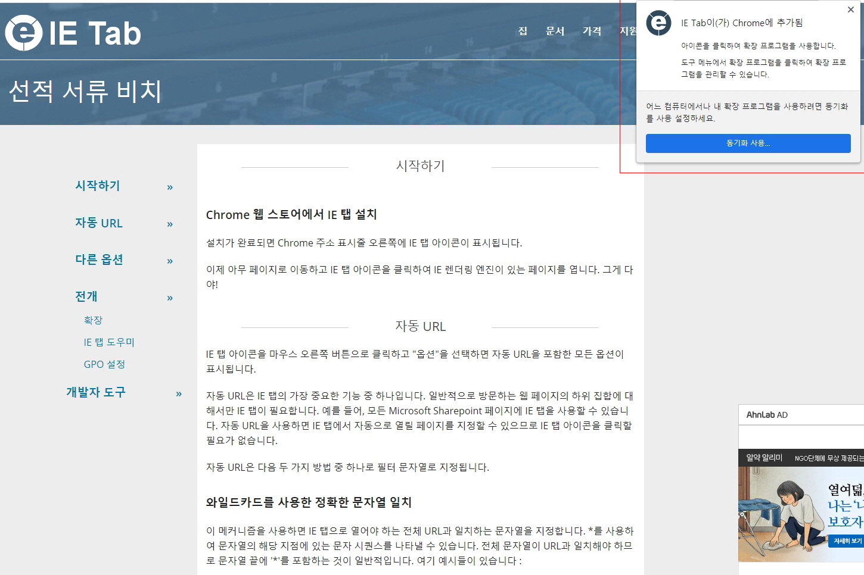The width and height of the screenshot is (864, 575).
Task: Click the 시작하기 section heading in content
Action: (420, 165)
